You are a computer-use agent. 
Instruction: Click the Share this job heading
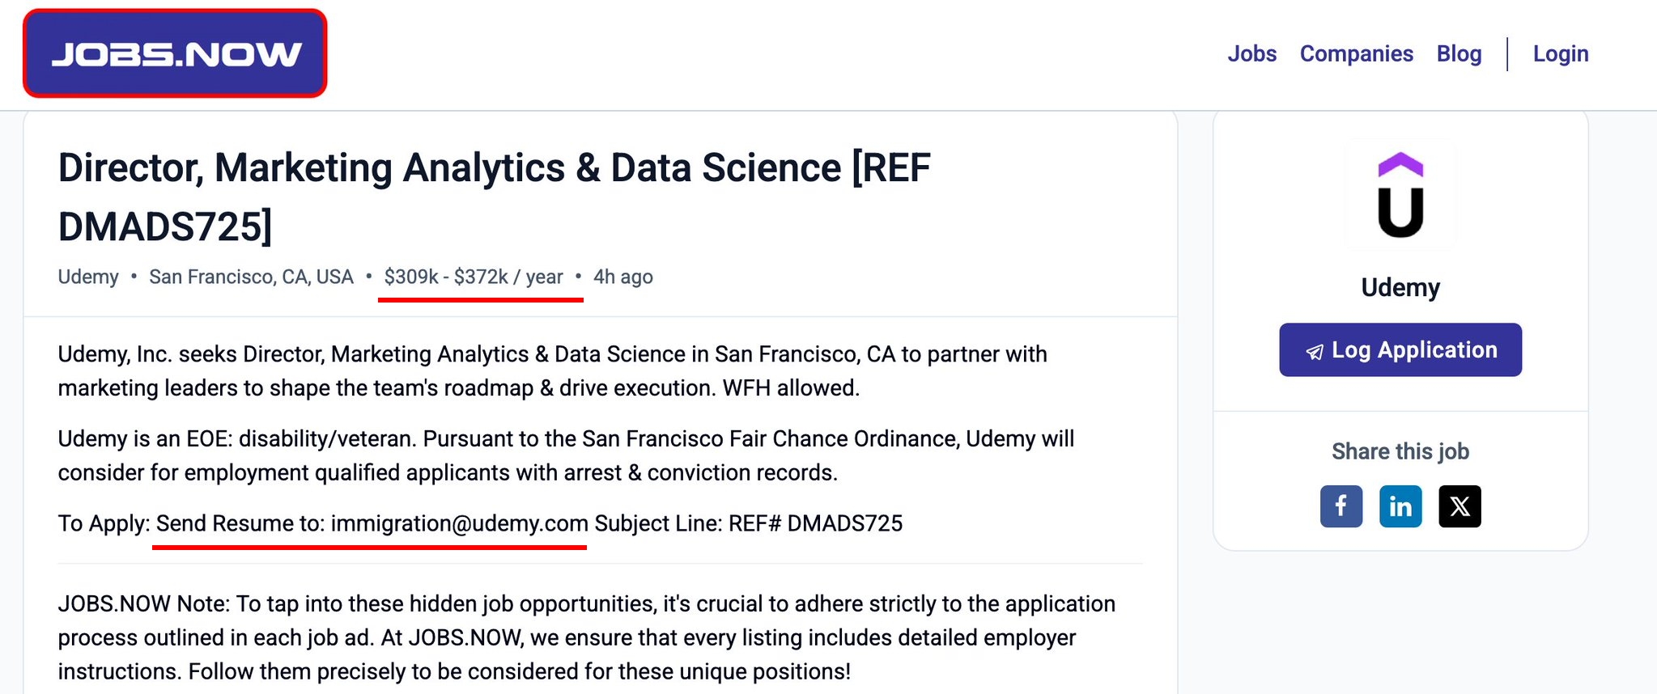(x=1400, y=451)
